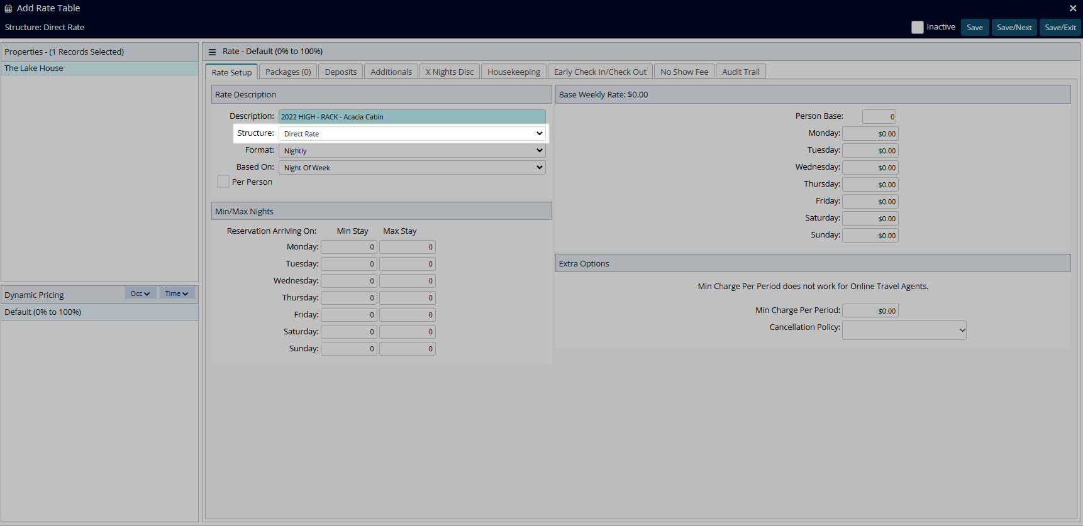Click the Thursday Min Stay field

pyautogui.click(x=349, y=298)
